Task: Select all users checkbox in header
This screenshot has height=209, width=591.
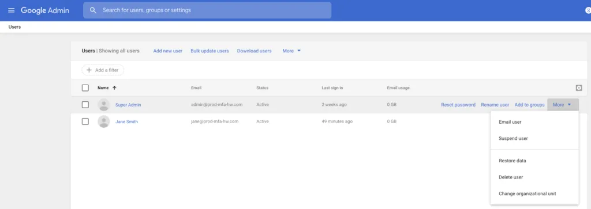Action: pyautogui.click(x=85, y=88)
